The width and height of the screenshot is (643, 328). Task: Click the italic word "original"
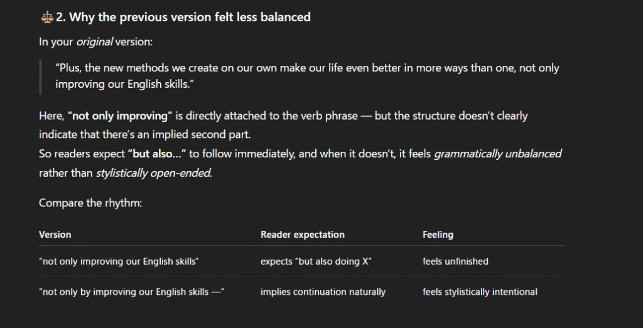(94, 43)
